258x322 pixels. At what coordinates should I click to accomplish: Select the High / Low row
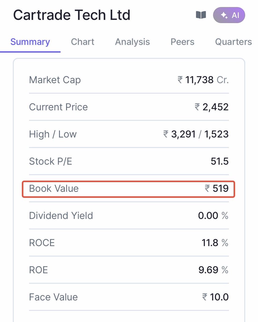point(129,134)
